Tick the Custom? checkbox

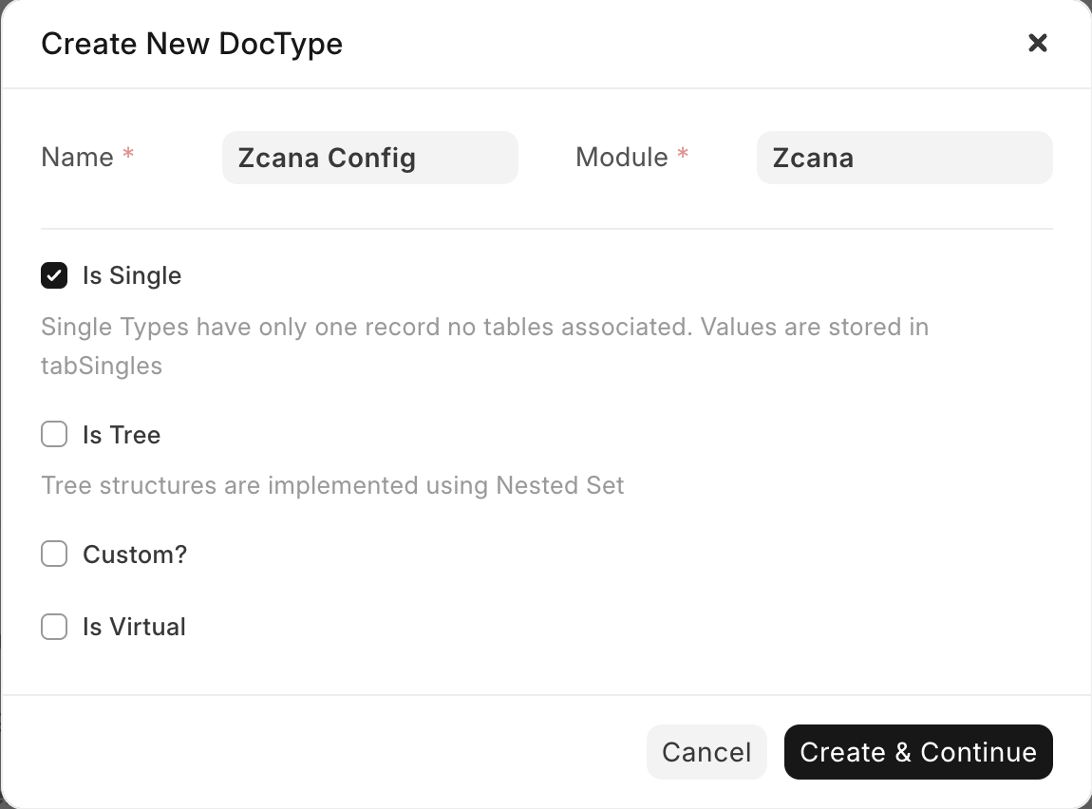[x=54, y=555]
